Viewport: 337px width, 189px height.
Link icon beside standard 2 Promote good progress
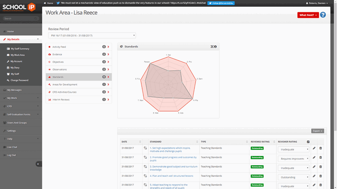(145, 157)
